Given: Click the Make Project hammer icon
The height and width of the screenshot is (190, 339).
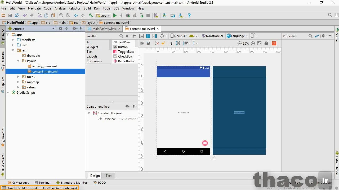Looking at the screenshot, I should [91, 16].
